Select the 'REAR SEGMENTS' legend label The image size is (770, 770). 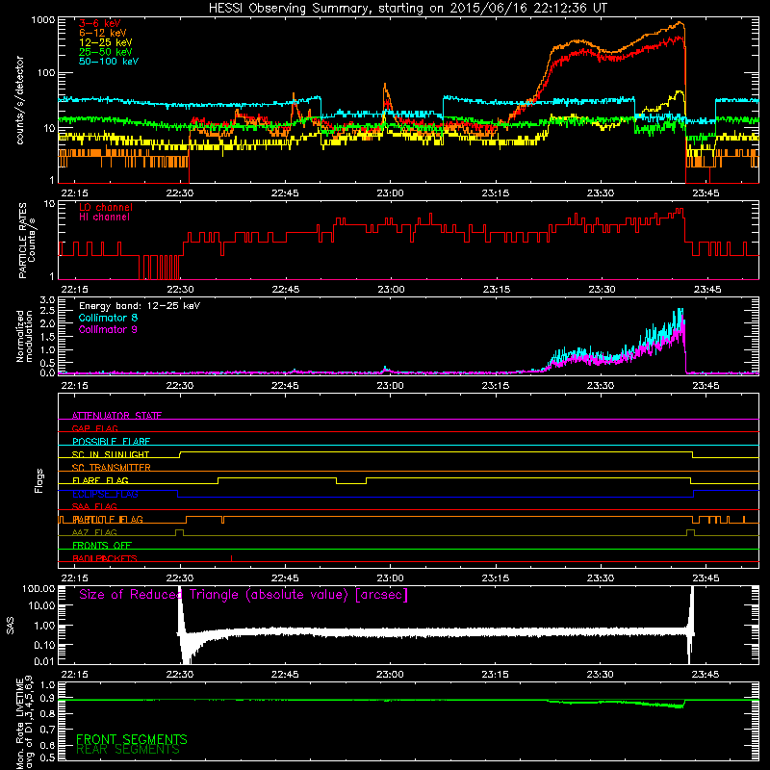pos(128,750)
